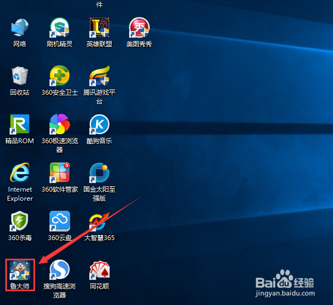Viewport: 333px width, 305px height.
Task: Open the 精品ROM shortcut
Action: point(20,124)
